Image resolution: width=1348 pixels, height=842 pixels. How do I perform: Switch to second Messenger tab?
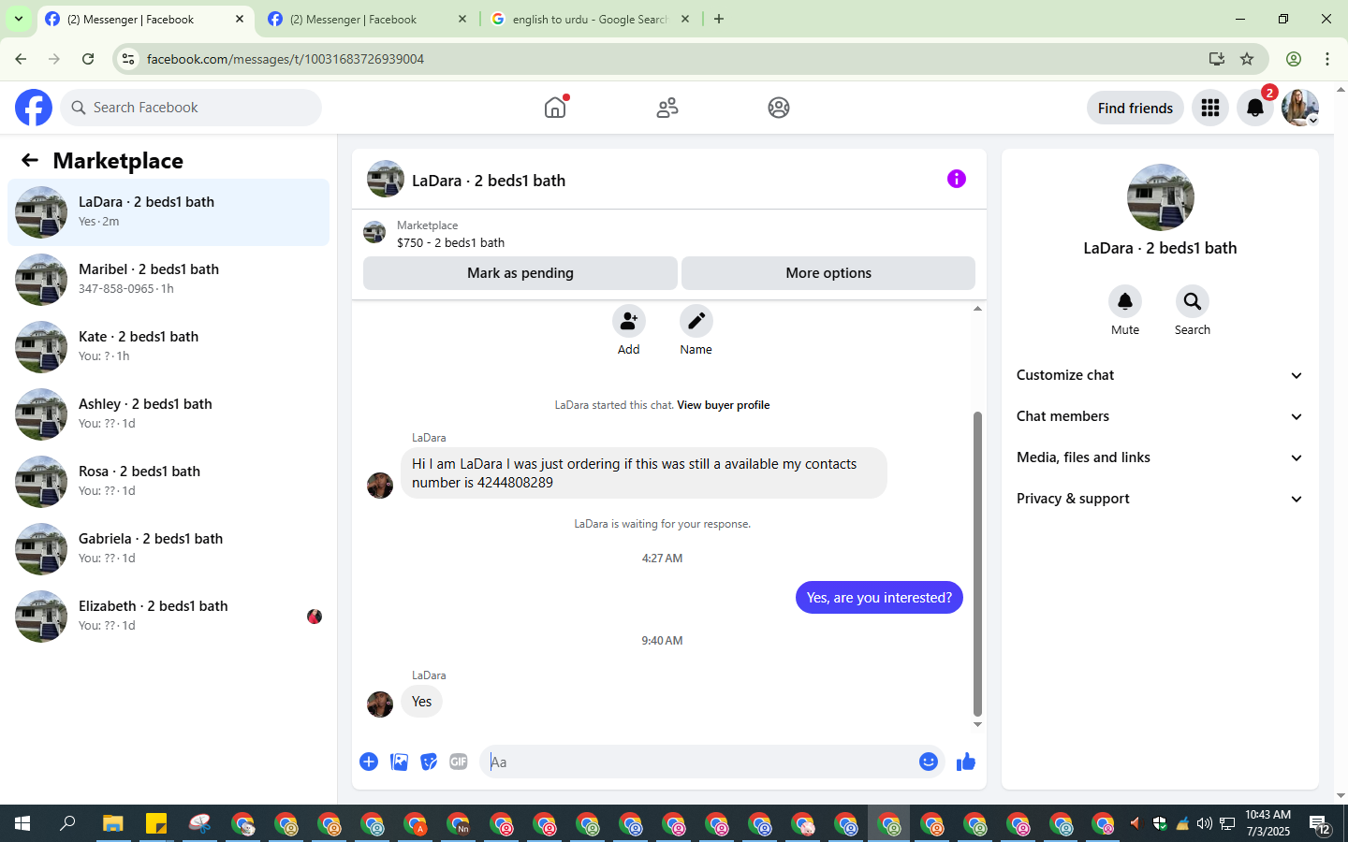click(366, 19)
